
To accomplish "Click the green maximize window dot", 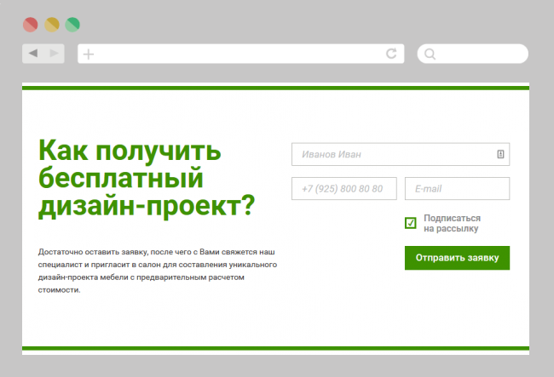I will [73, 25].
